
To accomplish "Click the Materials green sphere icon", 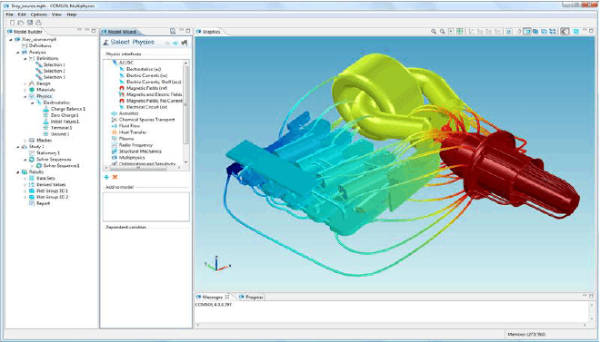I will pyautogui.click(x=32, y=90).
